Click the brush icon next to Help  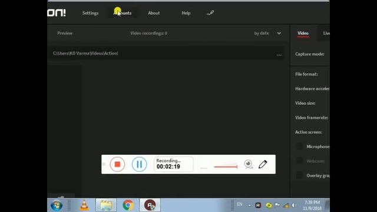pyautogui.click(x=210, y=13)
